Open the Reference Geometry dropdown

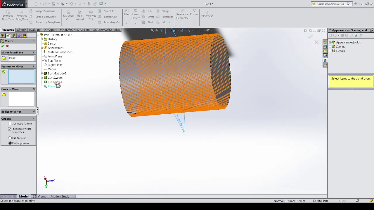[182, 23]
